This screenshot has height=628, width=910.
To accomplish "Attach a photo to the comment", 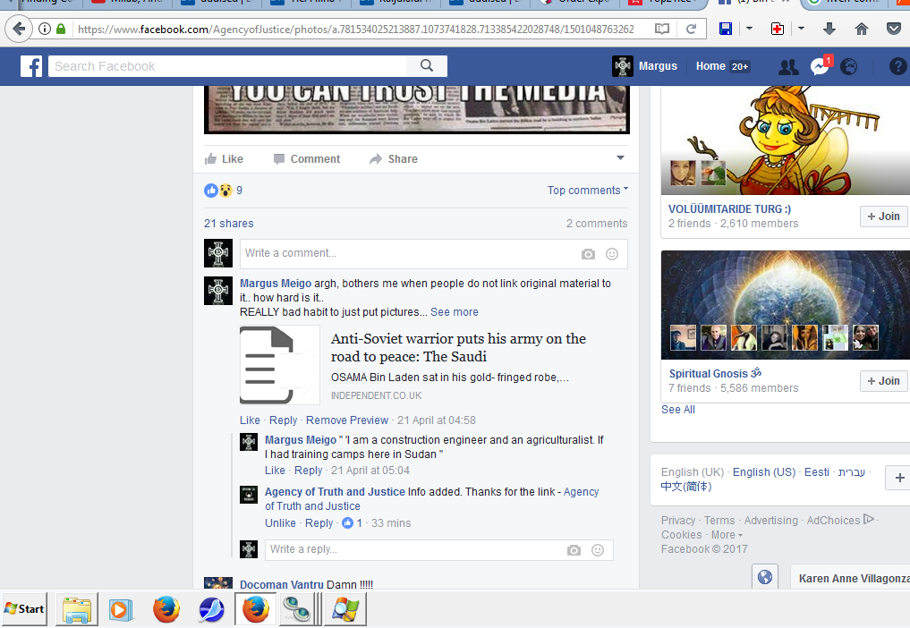I will (x=588, y=254).
